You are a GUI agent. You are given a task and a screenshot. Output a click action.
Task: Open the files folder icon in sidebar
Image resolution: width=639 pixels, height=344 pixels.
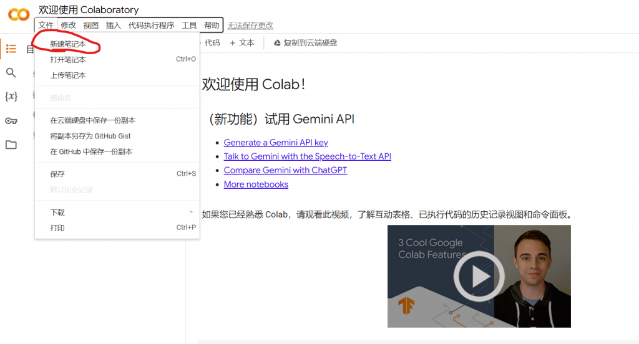point(11,145)
